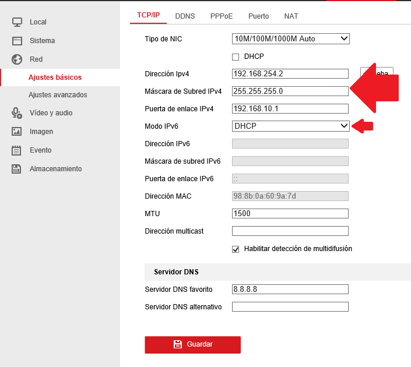Expand the Tipo de NIC dropdown
411x367 pixels.
(x=291, y=39)
